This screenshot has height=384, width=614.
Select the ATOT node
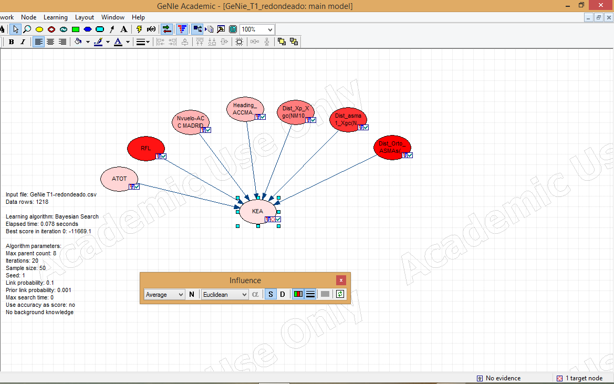[119, 179]
